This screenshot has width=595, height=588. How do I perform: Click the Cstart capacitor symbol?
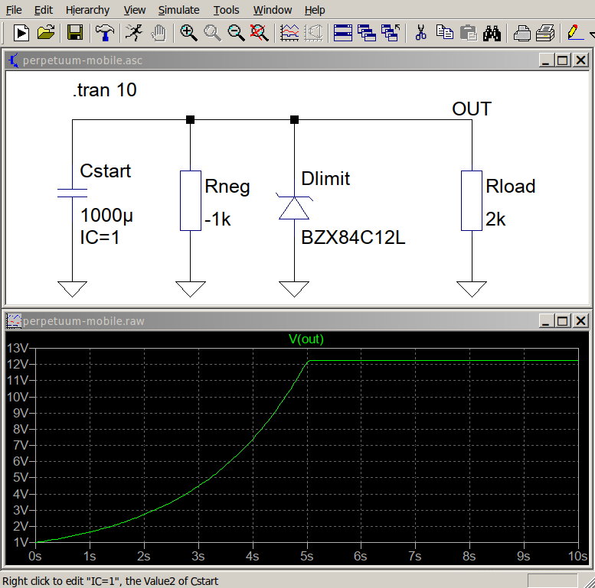point(72,193)
